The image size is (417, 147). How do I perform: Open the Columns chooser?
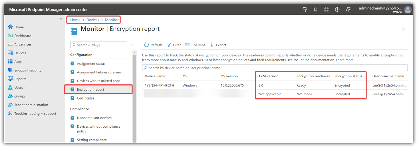pyautogui.click(x=195, y=45)
